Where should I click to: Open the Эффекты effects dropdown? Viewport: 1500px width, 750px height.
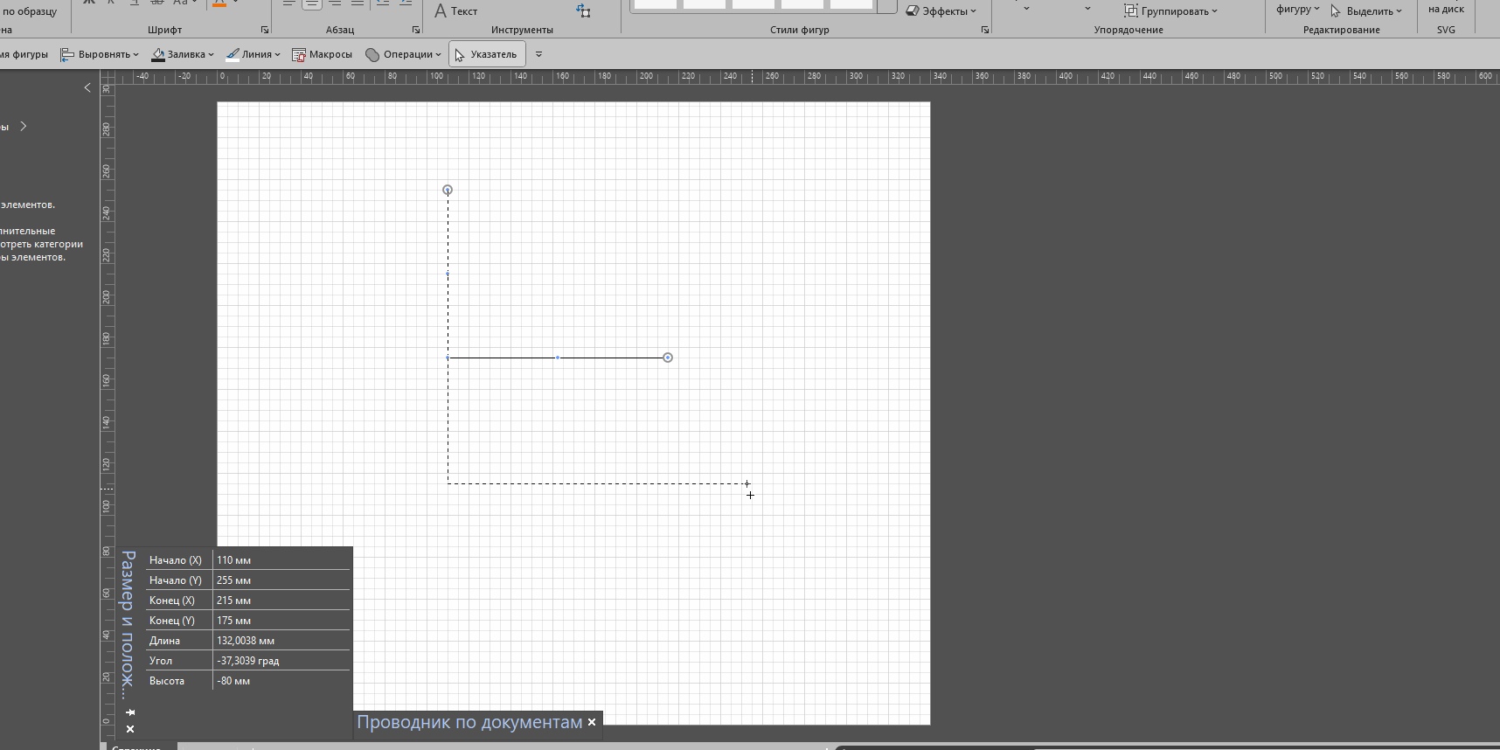[941, 11]
